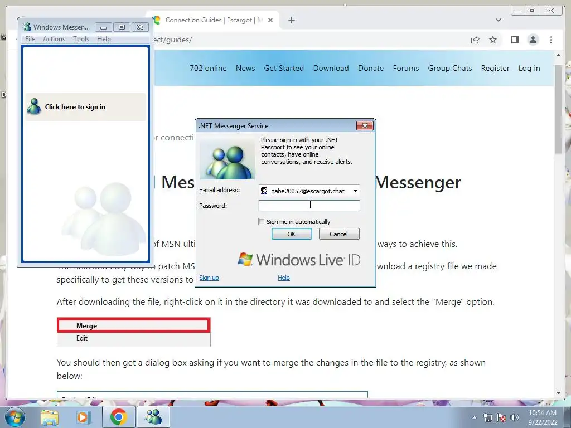Click the page scrollbar down arrow

pos(558,393)
